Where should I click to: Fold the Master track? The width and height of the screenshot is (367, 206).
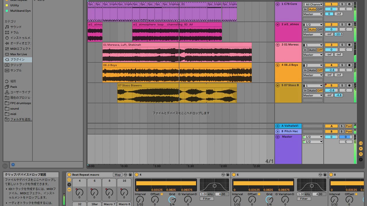(x=278, y=137)
